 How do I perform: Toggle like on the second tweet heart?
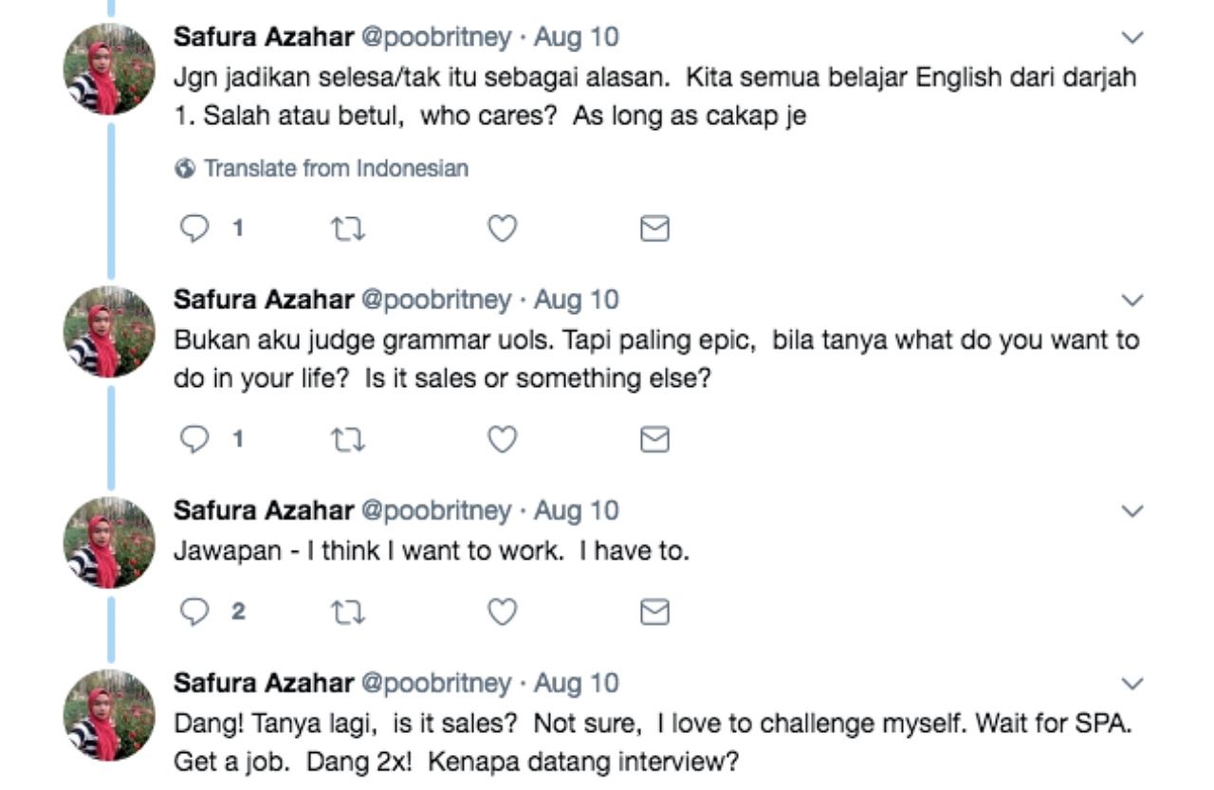[x=502, y=438]
